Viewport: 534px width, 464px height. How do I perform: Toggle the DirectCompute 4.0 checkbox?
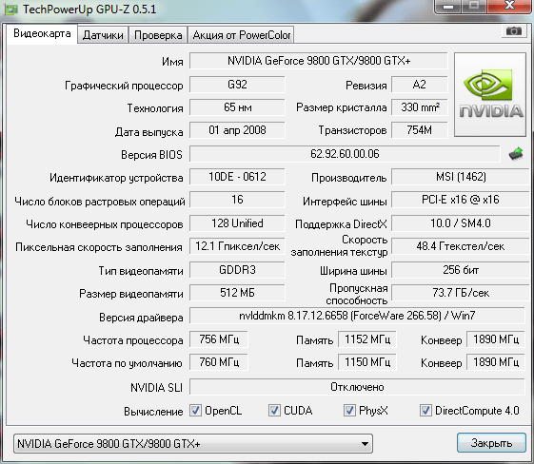click(425, 410)
